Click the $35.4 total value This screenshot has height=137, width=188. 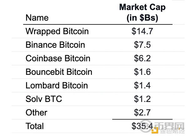[142, 126]
